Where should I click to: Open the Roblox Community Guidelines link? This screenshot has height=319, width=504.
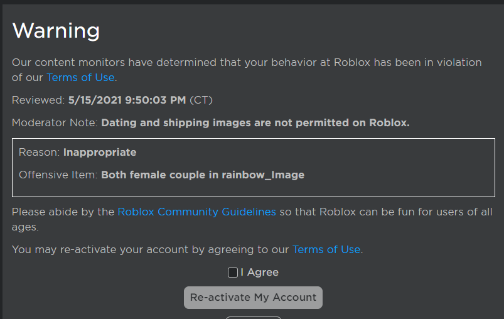point(196,212)
